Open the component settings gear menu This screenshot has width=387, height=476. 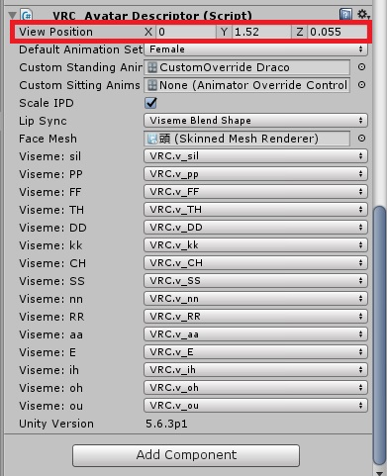tap(363, 14)
